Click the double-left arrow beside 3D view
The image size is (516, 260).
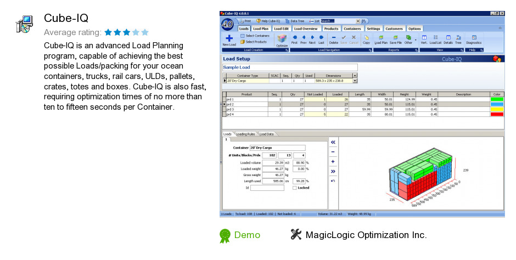[333, 142]
